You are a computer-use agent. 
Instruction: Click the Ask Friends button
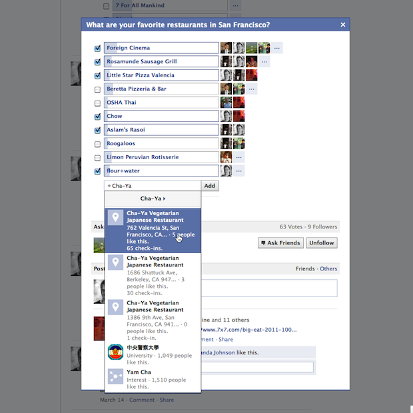281,243
